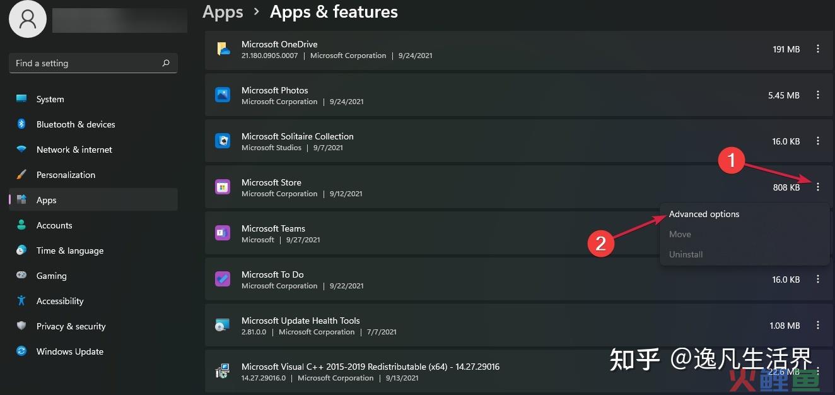The width and height of the screenshot is (835, 395).
Task: Click the Bluetooth & devices icon
Action: point(21,124)
